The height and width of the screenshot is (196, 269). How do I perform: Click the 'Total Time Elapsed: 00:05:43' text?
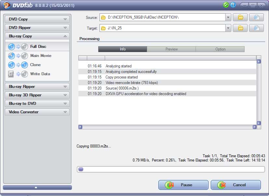[242, 156]
